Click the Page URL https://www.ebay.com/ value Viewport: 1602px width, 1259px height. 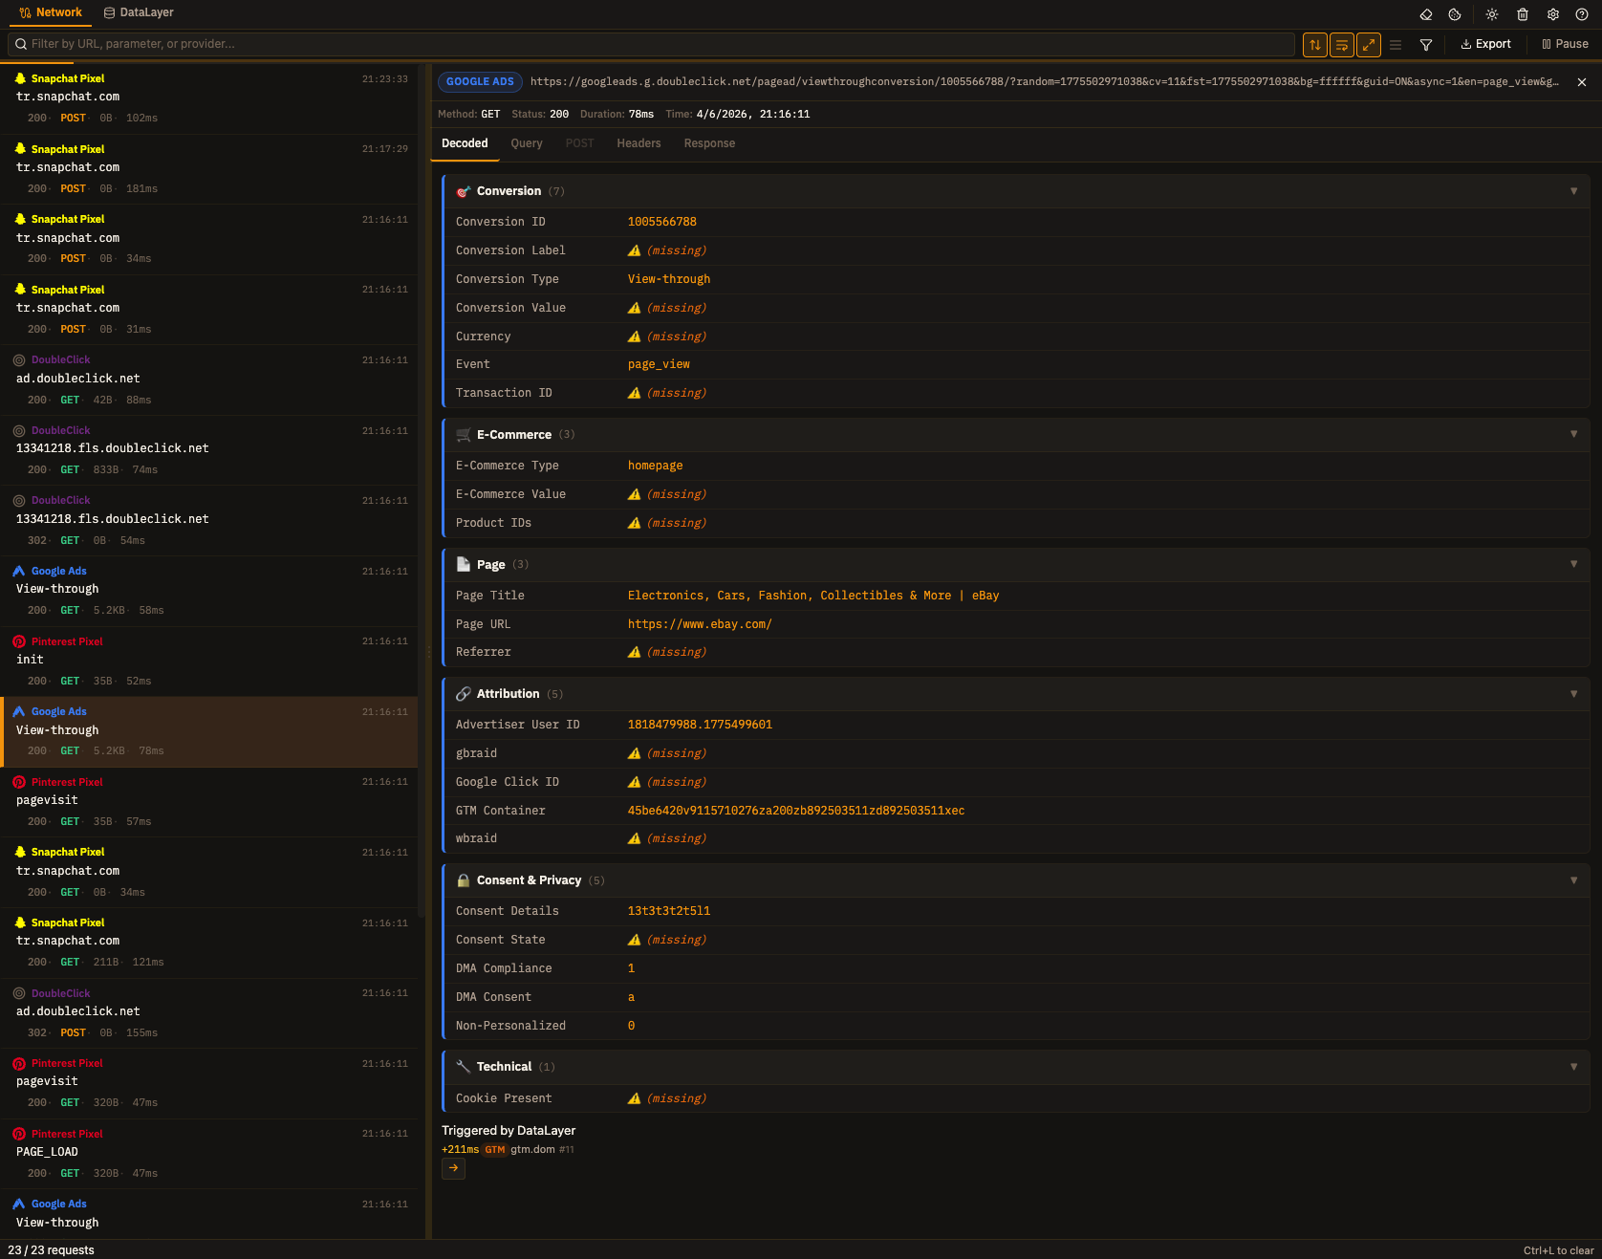tap(700, 624)
